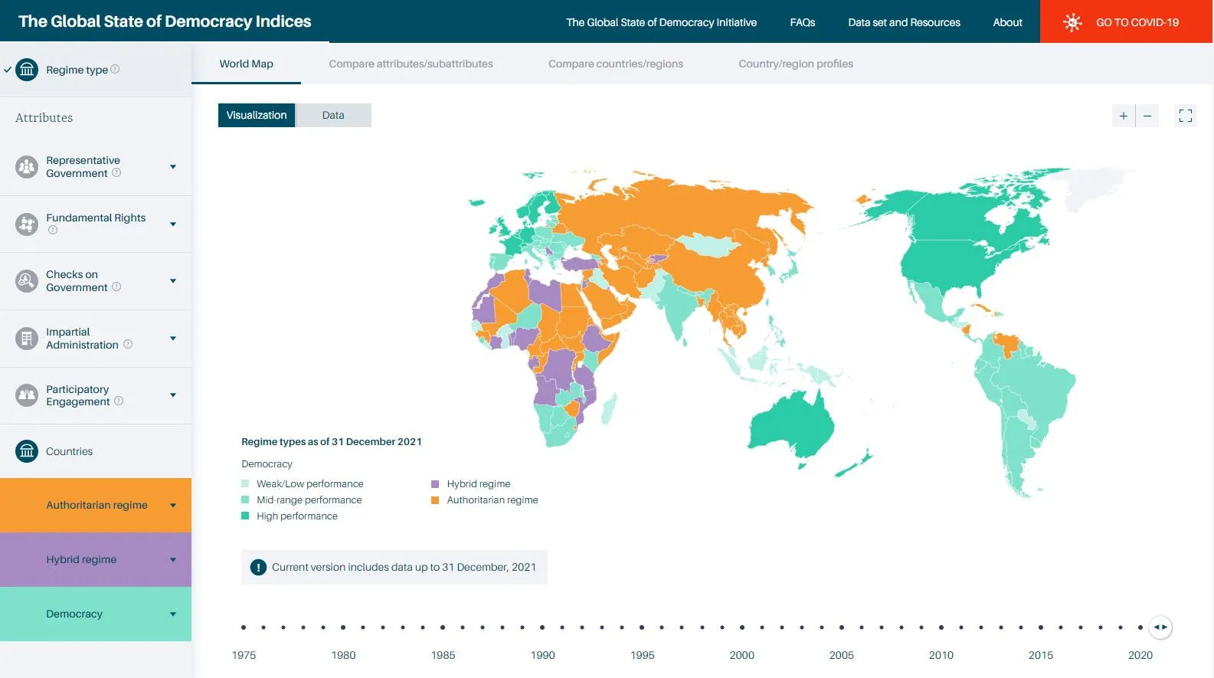Select the Fundamental Rights icon
The height and width of the screenshot is (678, 1214).
tap(27, 224)
